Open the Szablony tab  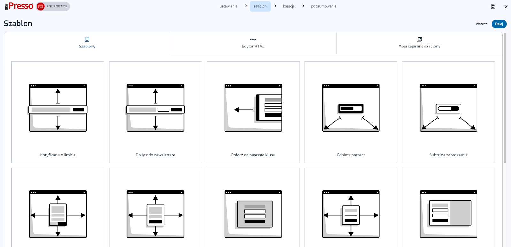click(87, 43)
